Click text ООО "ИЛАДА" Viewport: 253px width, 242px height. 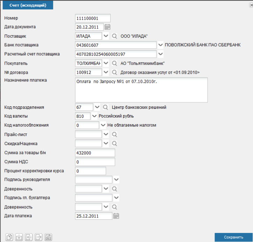[134, 36]
